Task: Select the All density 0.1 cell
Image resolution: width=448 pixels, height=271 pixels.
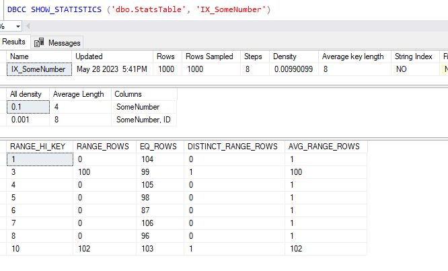Action: click(27, 106)
